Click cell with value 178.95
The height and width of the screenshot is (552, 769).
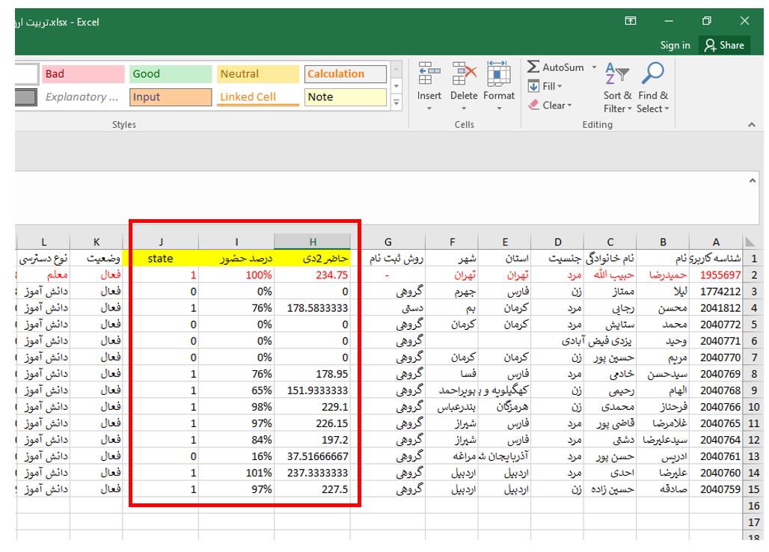(x=313, y=374)
